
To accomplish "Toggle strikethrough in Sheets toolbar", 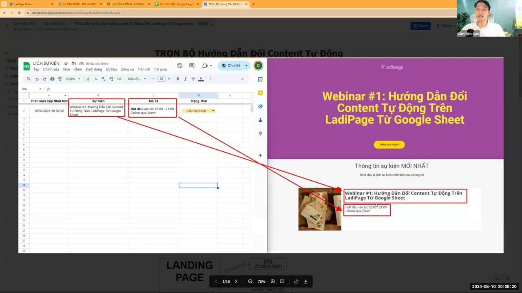I will [193, 79].
